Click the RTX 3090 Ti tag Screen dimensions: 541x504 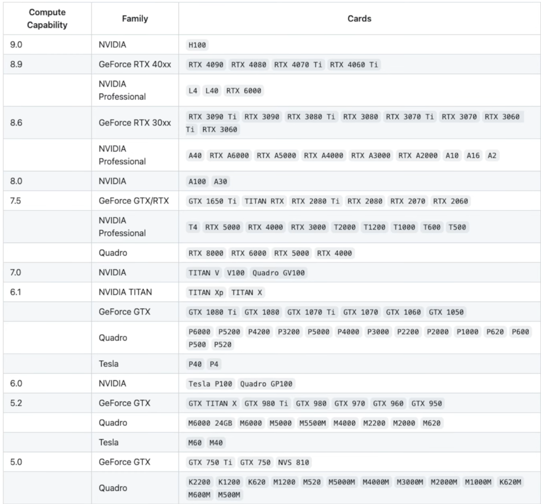click(212, 116)
